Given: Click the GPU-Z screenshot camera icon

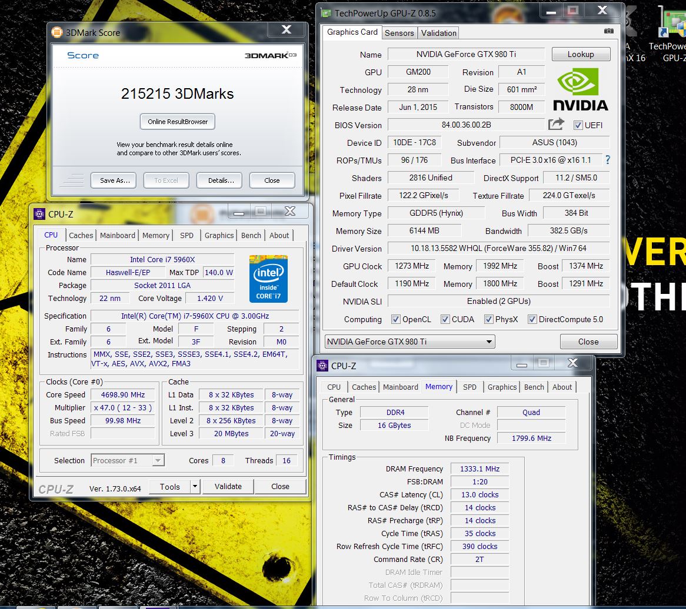Looking at the screenshot, I should point(608,31).
